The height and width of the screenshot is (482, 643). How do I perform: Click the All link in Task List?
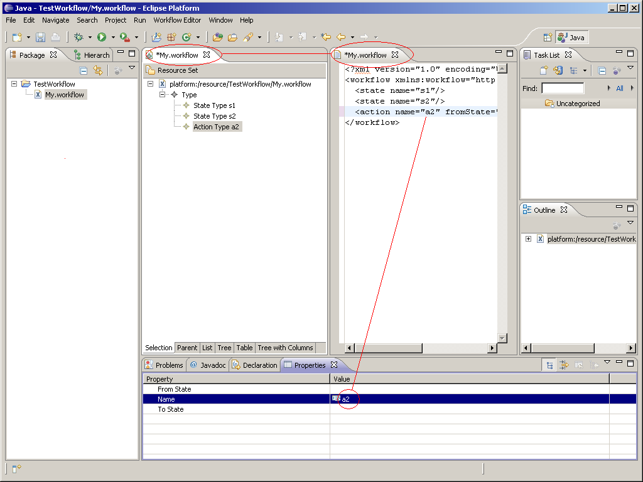coord(620,88)
